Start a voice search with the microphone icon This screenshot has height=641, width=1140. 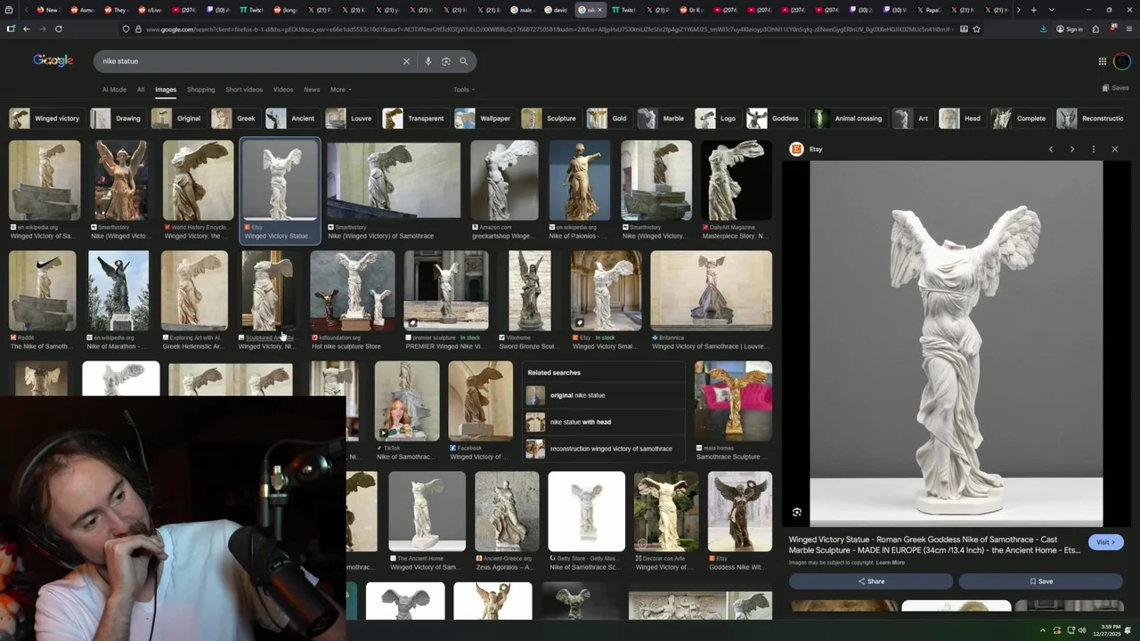coord(428,61)
